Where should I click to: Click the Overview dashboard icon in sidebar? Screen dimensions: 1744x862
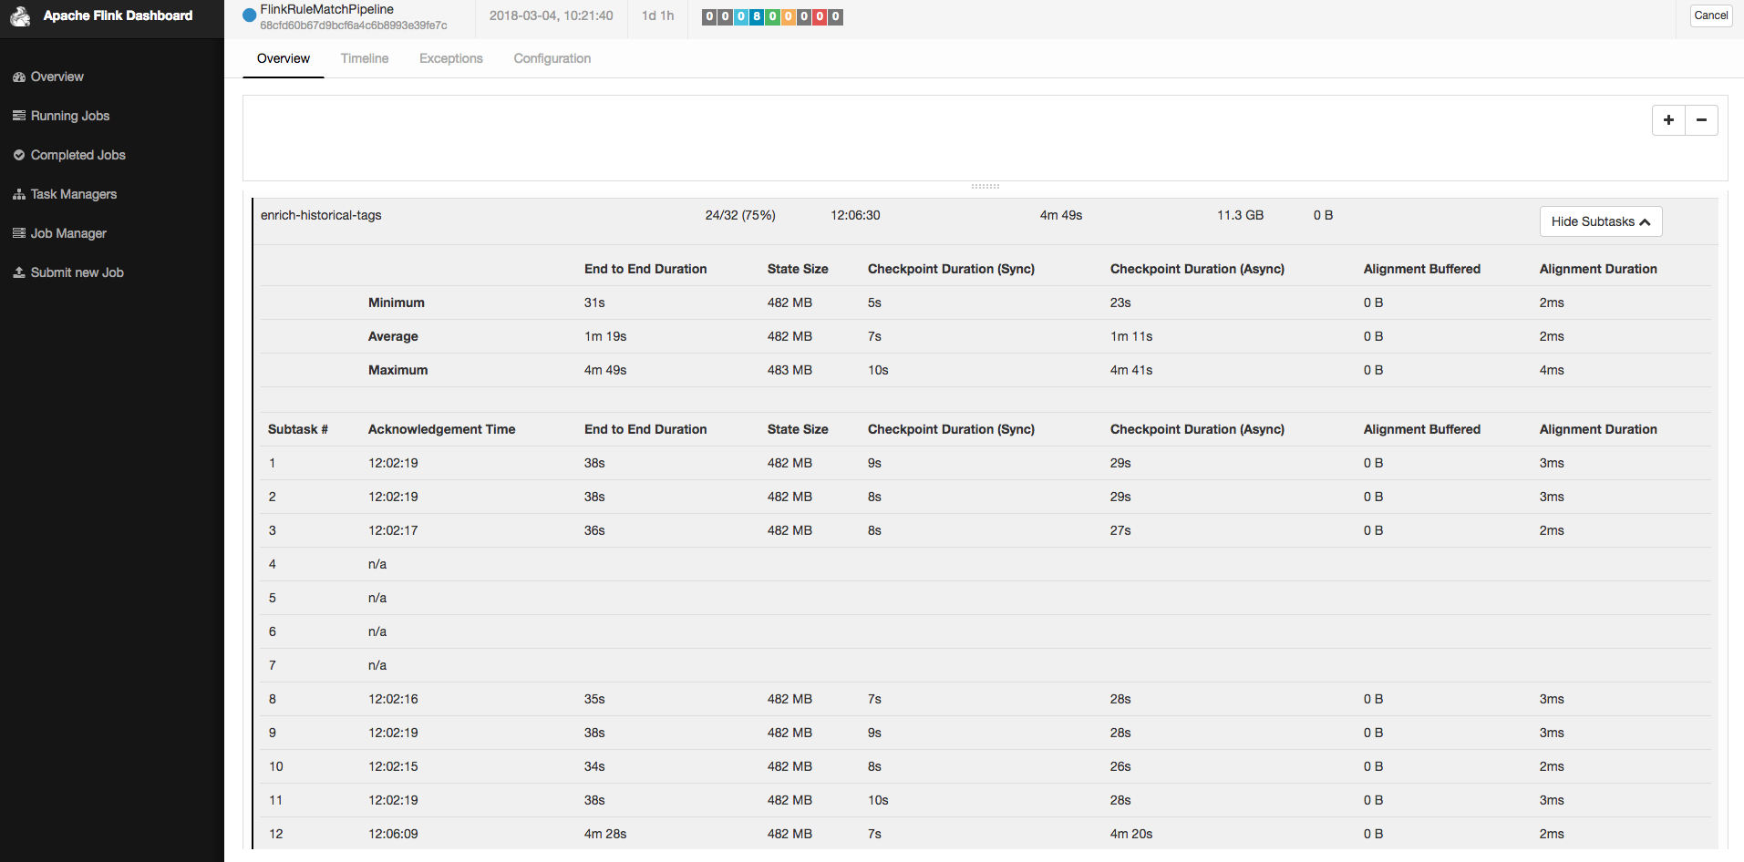tap(19, 77)
